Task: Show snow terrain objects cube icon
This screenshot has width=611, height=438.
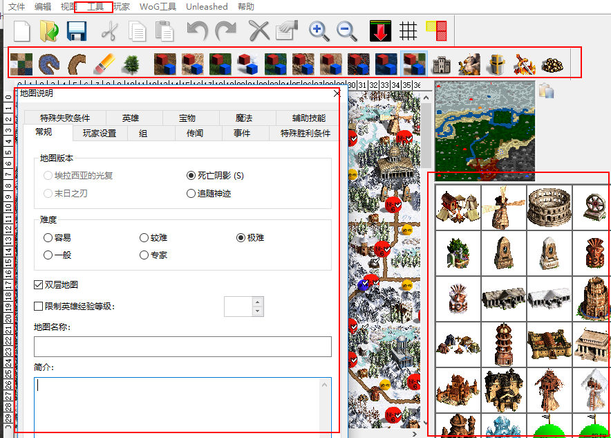Action: (x=248, y=64)
